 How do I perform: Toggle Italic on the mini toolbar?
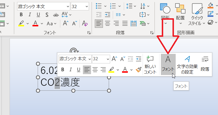71,70
